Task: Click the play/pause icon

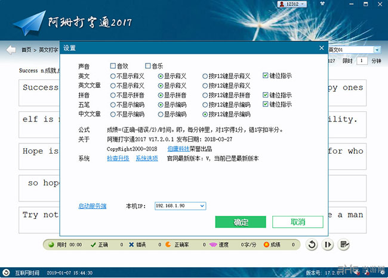Action: pos(328,245)
